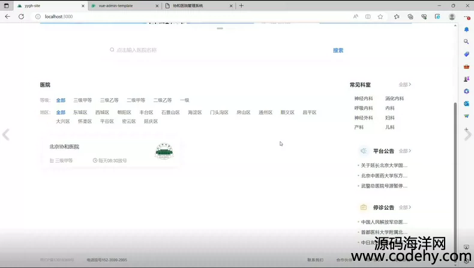Filter by 延庆区 district
474x268 pixels.
click(151, 121)
